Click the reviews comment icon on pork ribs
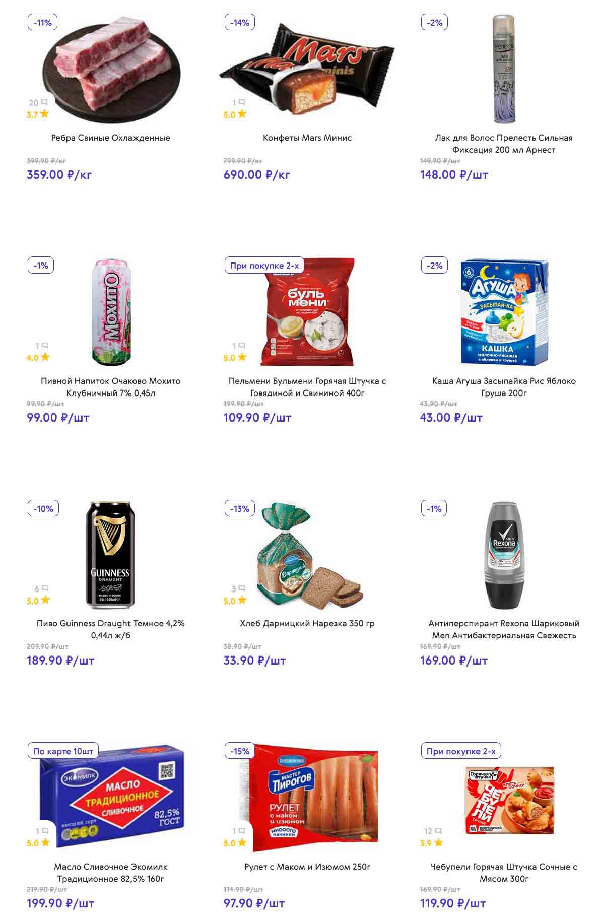600x919 pixels. coord(45,102)
